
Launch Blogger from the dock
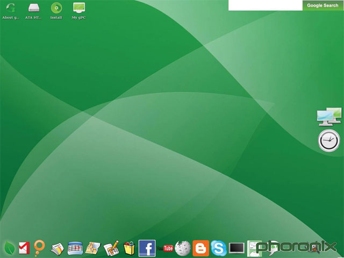(200, 248)
